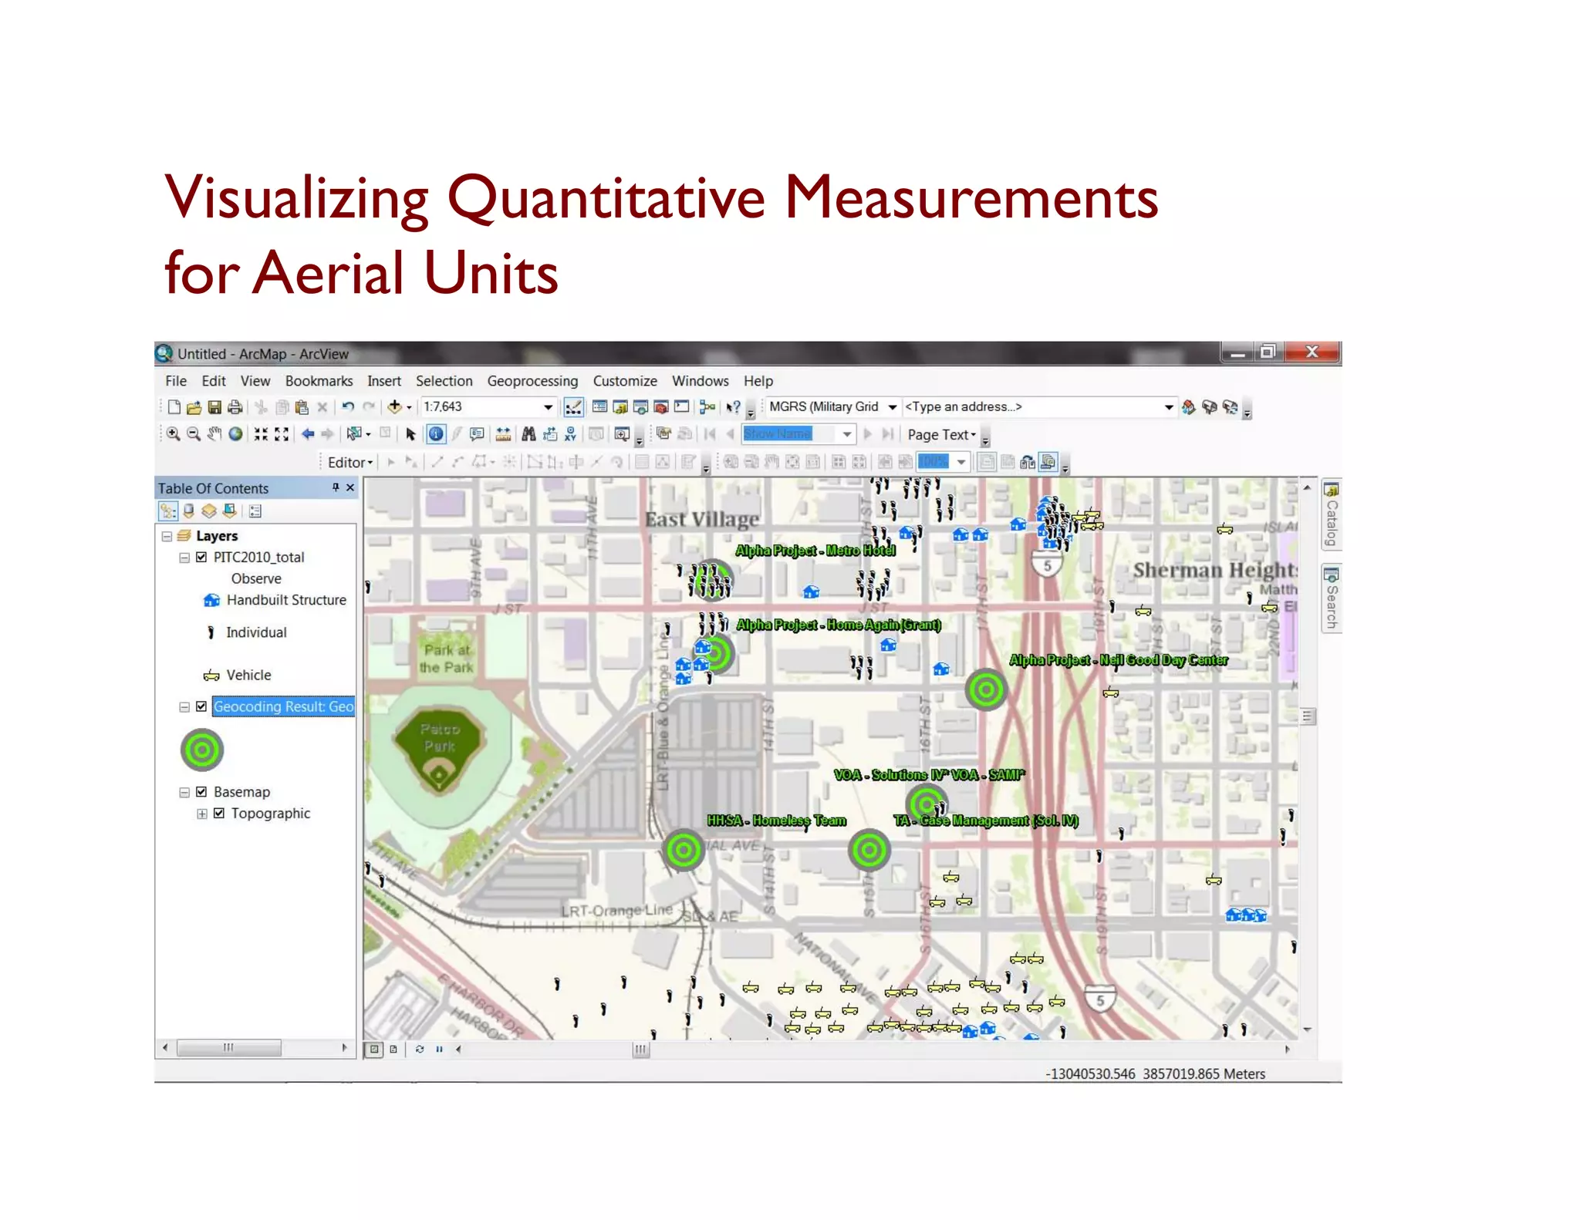Click the Handbuilt Structure symbol
Viewport: 1580px width, 1220px height.
click(211, 600)
